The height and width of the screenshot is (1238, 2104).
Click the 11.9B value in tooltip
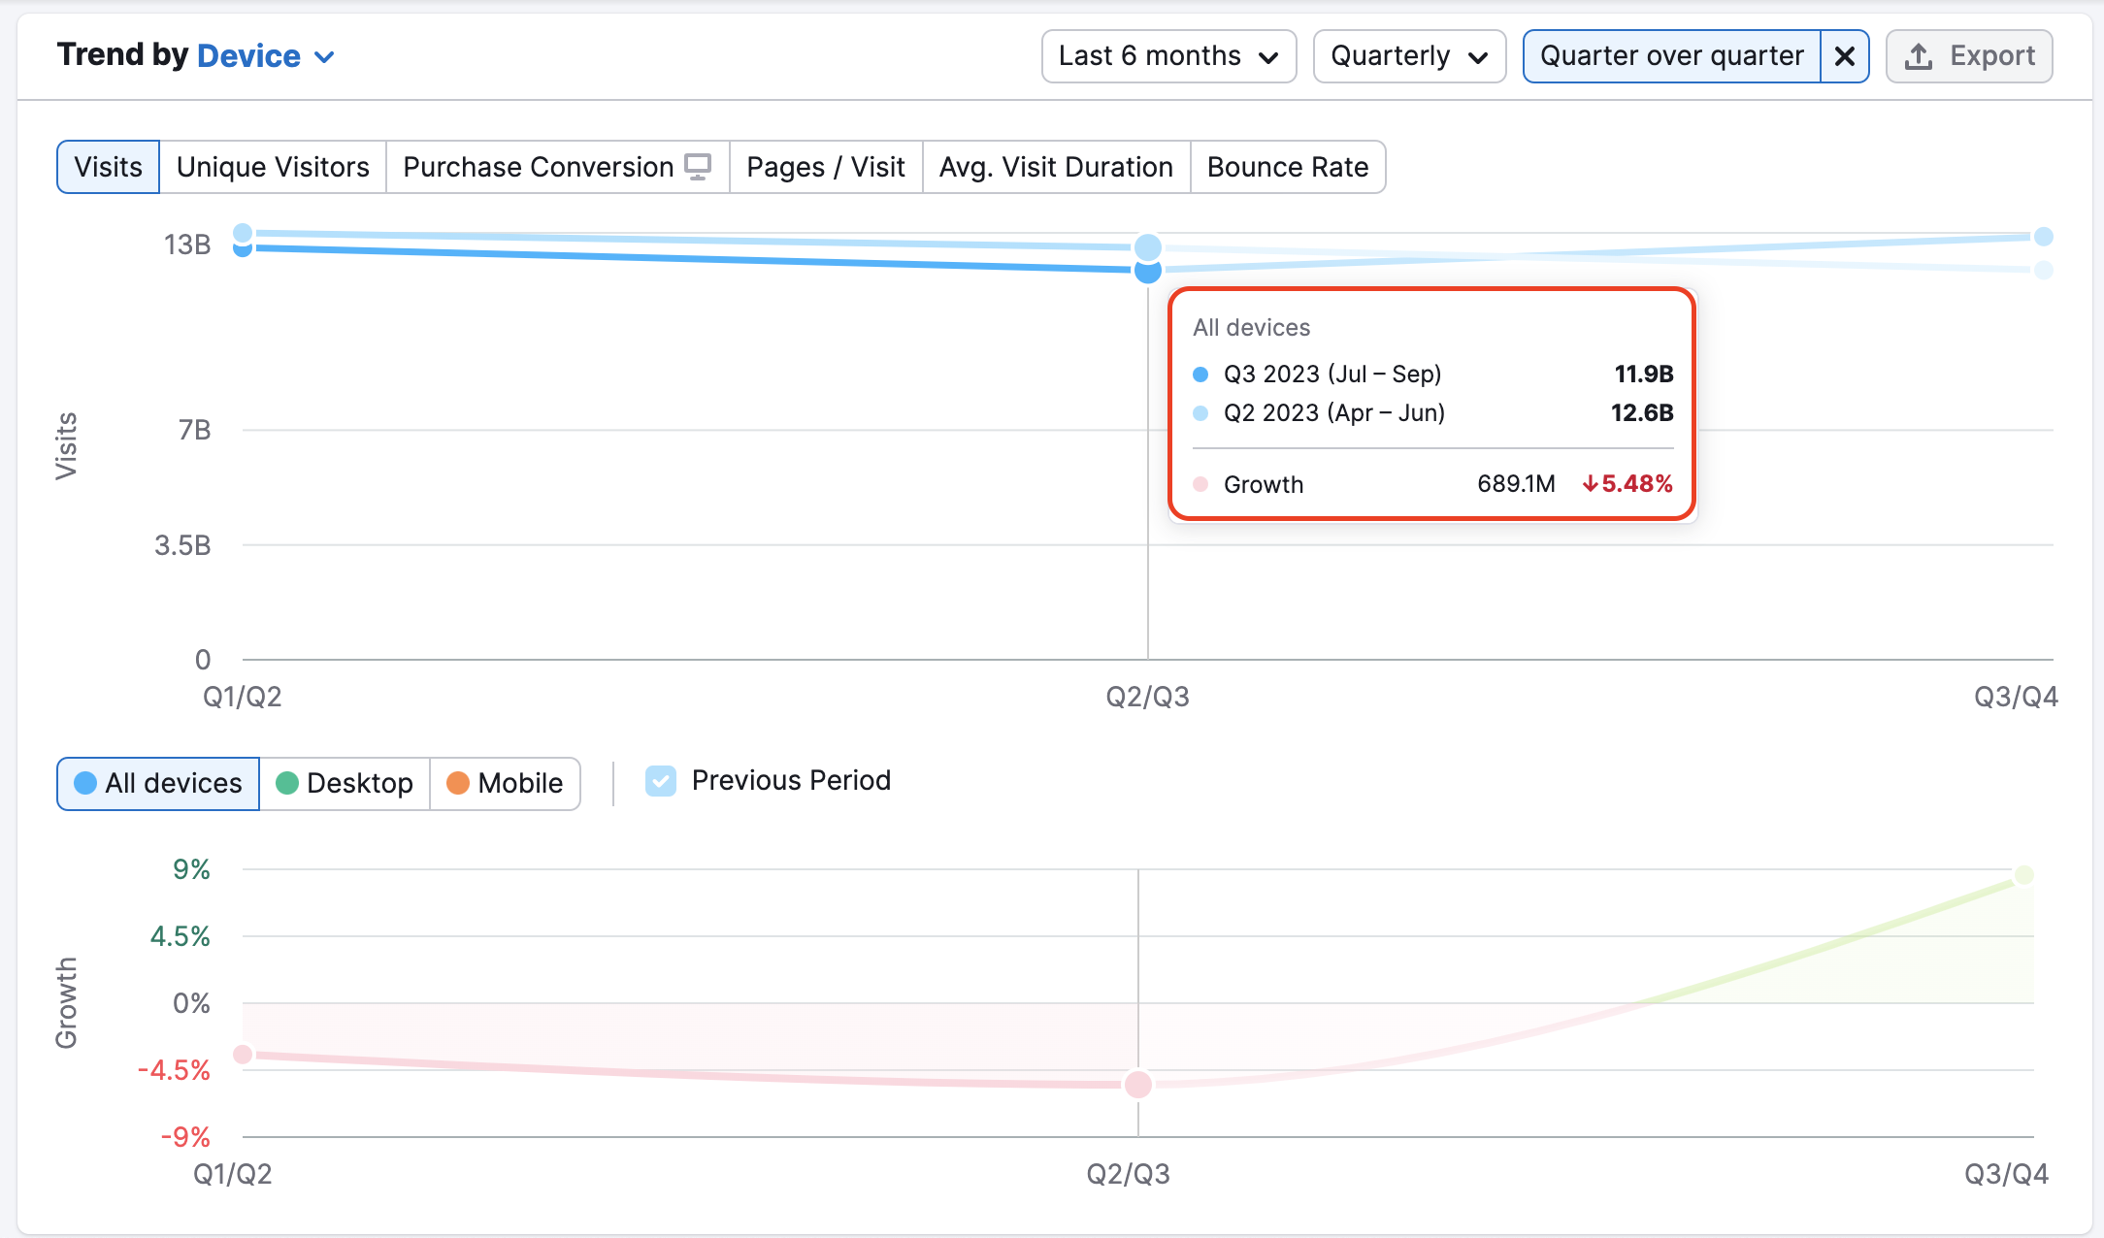point(1644,374)
